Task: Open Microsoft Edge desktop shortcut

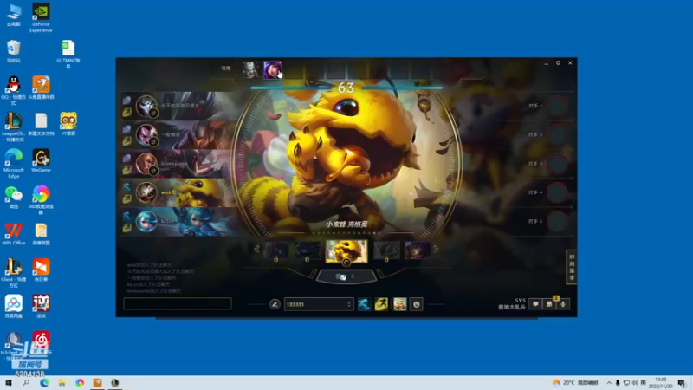Action: click(14, 164)
